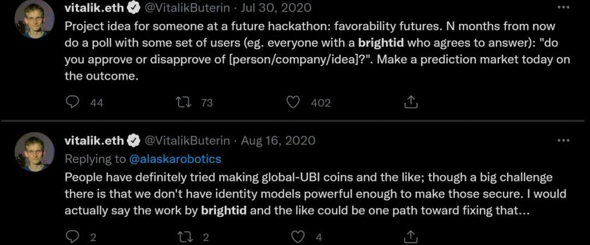Click the bold brightid in first tweet
This screenshot has width=590, height=245.
[x=381, y=43]
